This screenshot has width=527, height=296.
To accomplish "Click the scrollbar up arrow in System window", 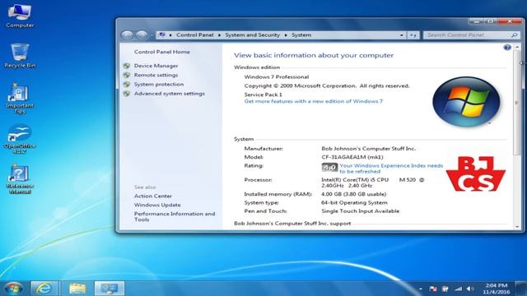I will pos(517,48).
